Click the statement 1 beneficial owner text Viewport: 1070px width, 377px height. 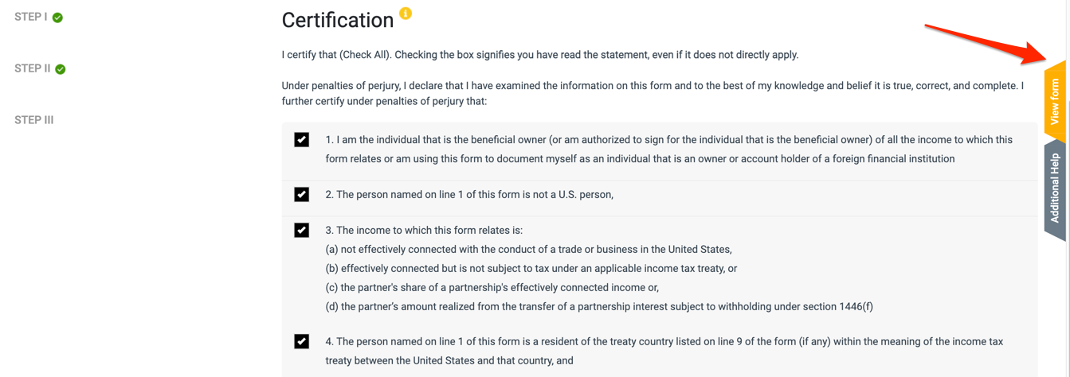coord(637,149)
